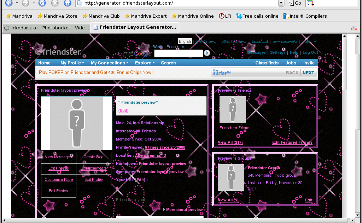Open Help link in header
Viewport: 362px width, 223px height.
(294, 52)
